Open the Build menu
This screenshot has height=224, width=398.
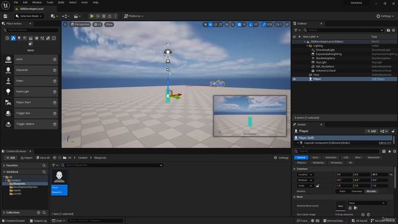[x=61, y=2]
